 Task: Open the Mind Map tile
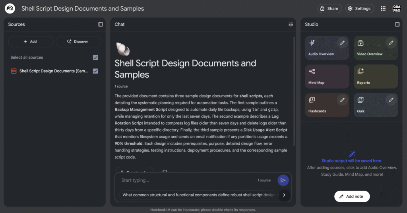pyautogui.click(x=327, y=76)
